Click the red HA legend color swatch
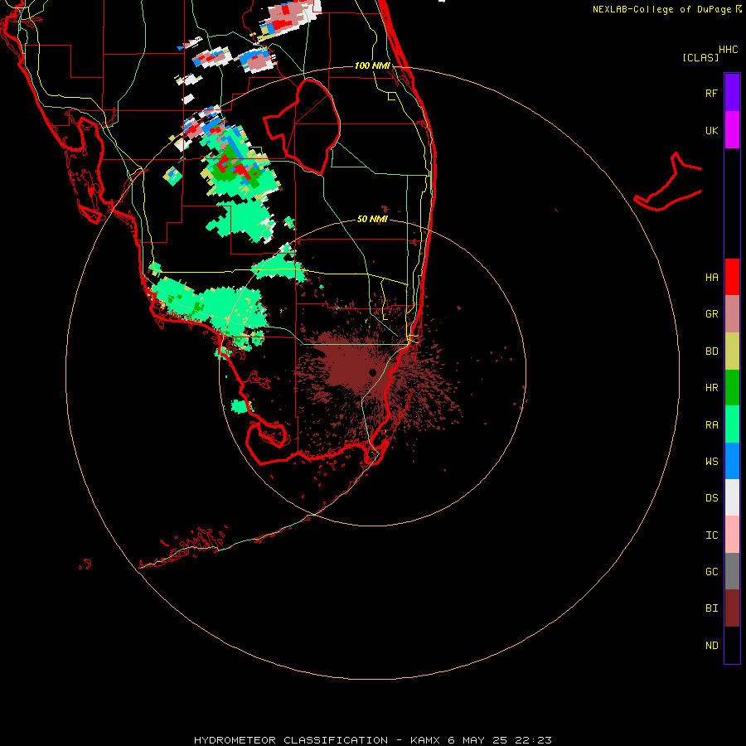746x746 pixels. [x=732, y=277]
